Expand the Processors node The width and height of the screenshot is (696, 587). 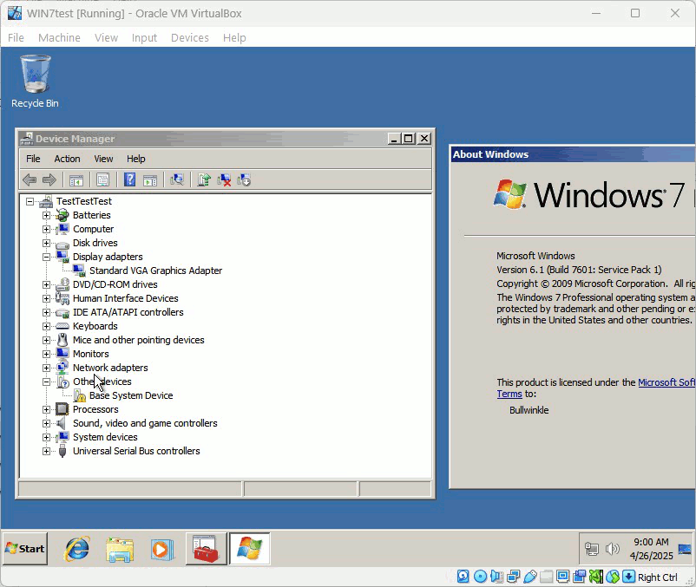coord(46,409)
